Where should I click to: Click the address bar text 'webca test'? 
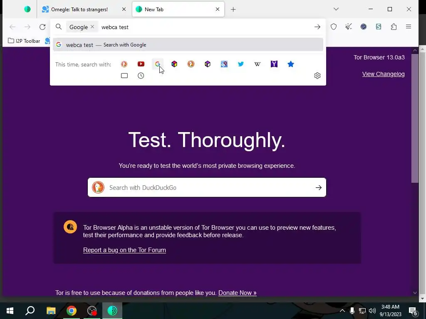115,27
